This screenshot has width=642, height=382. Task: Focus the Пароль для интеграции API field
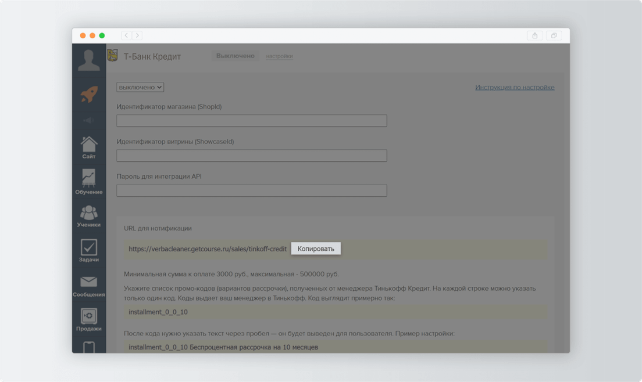tap(252, 190)
